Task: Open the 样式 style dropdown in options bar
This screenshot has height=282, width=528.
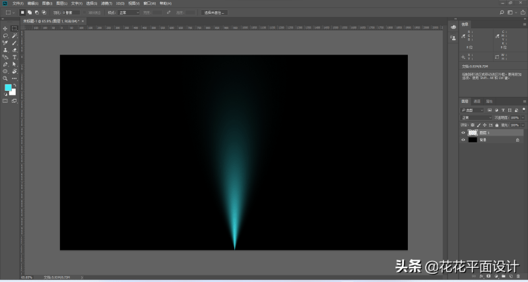Action: pos(128,12)
